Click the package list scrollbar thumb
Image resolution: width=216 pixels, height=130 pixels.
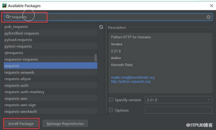tap(95, 58)
